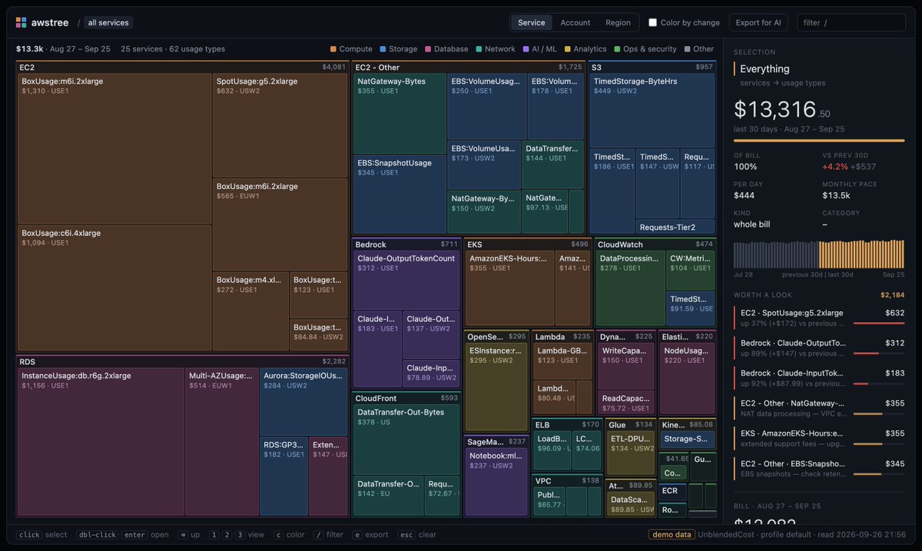Select the WriteCapacity $150 DynamoDB tile
Image resolution: width=922 pixels, height=551 pixels.
[x=627, y=367]
